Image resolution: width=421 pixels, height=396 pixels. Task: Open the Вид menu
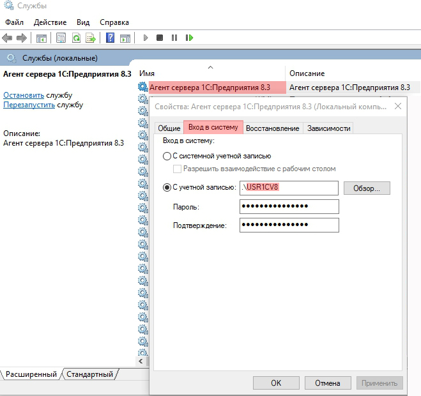coord(83,22)
